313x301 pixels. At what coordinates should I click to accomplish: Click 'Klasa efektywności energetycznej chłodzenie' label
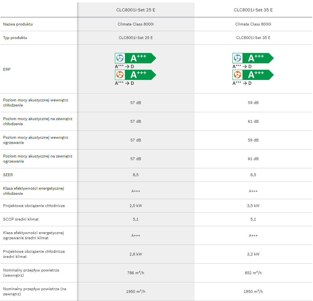pos(34,191)
